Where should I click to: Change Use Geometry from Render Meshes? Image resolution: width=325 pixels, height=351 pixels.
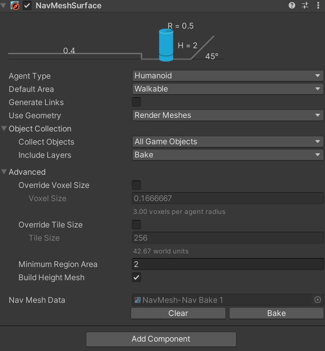[227, 115]
